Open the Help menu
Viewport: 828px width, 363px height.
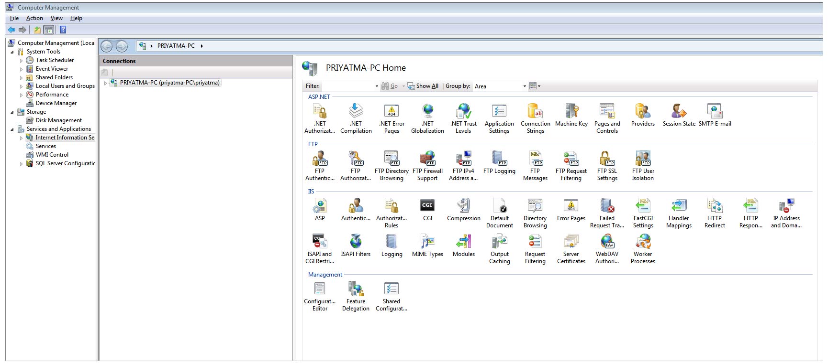[76, 18]
